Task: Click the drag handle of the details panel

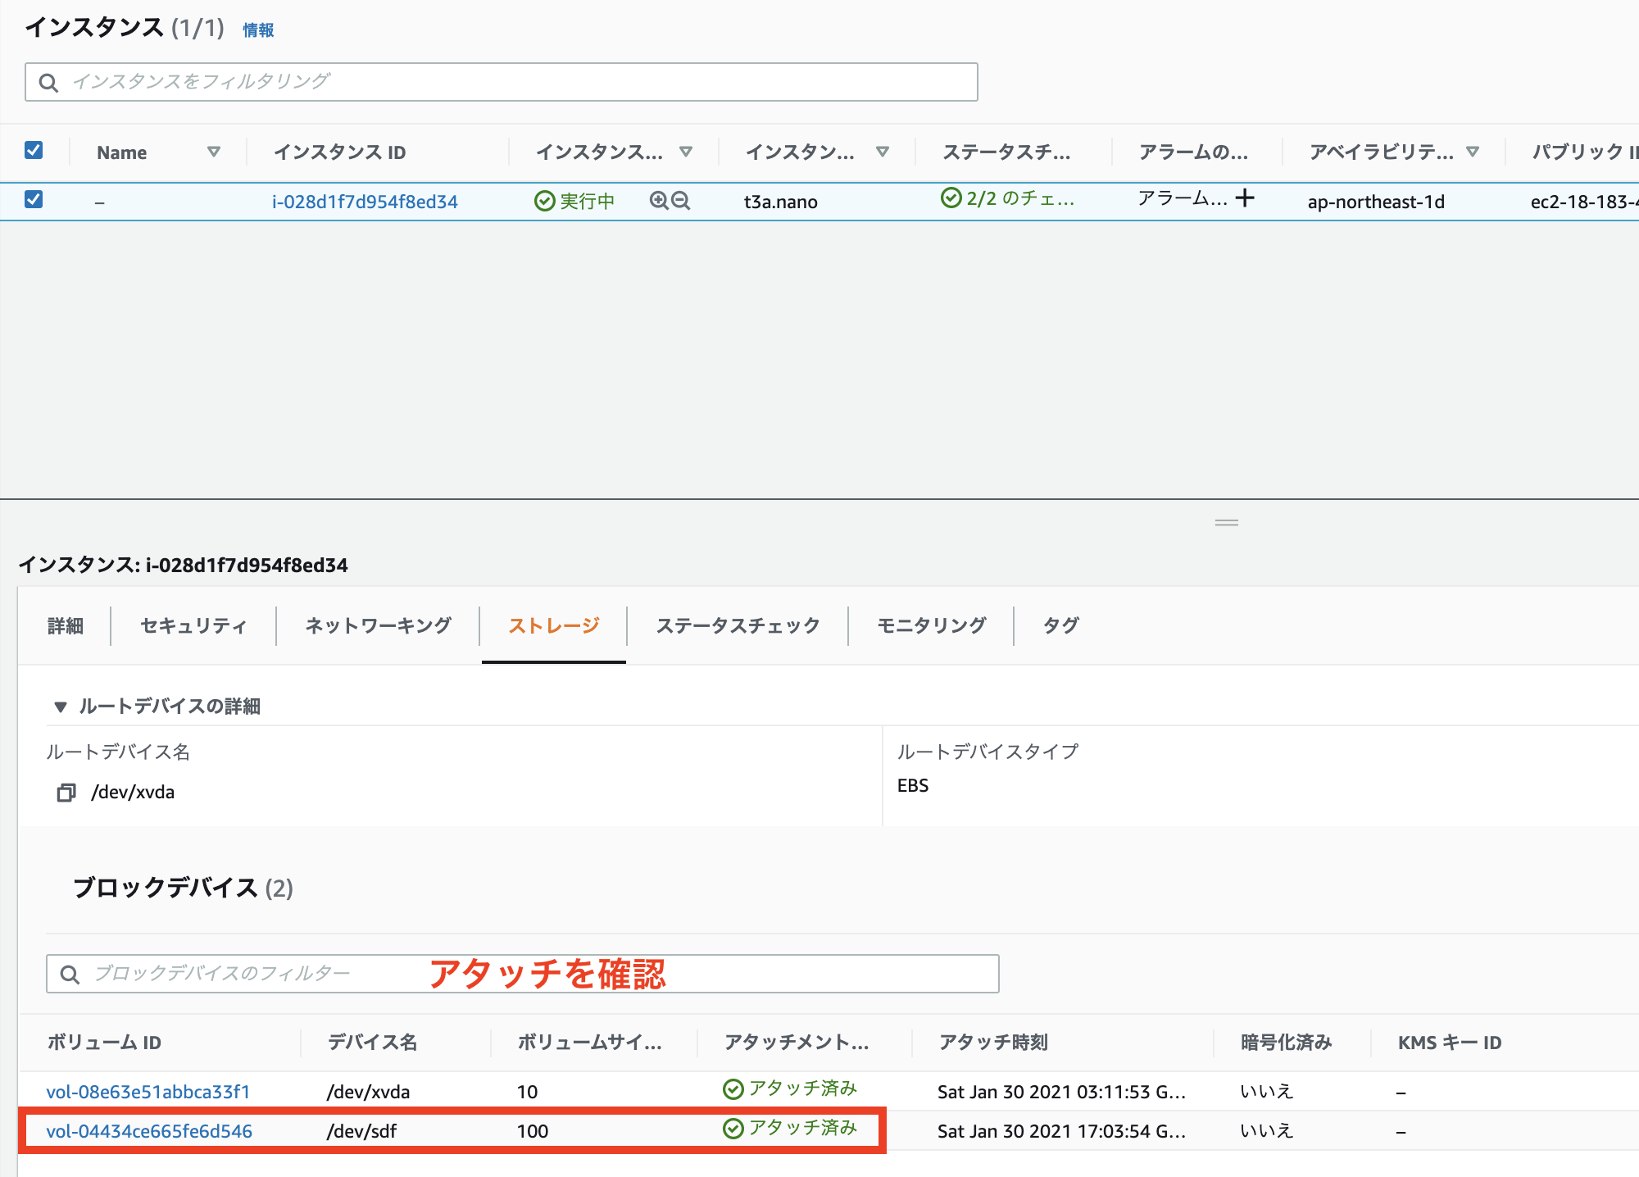Action: pos(1227,522)
